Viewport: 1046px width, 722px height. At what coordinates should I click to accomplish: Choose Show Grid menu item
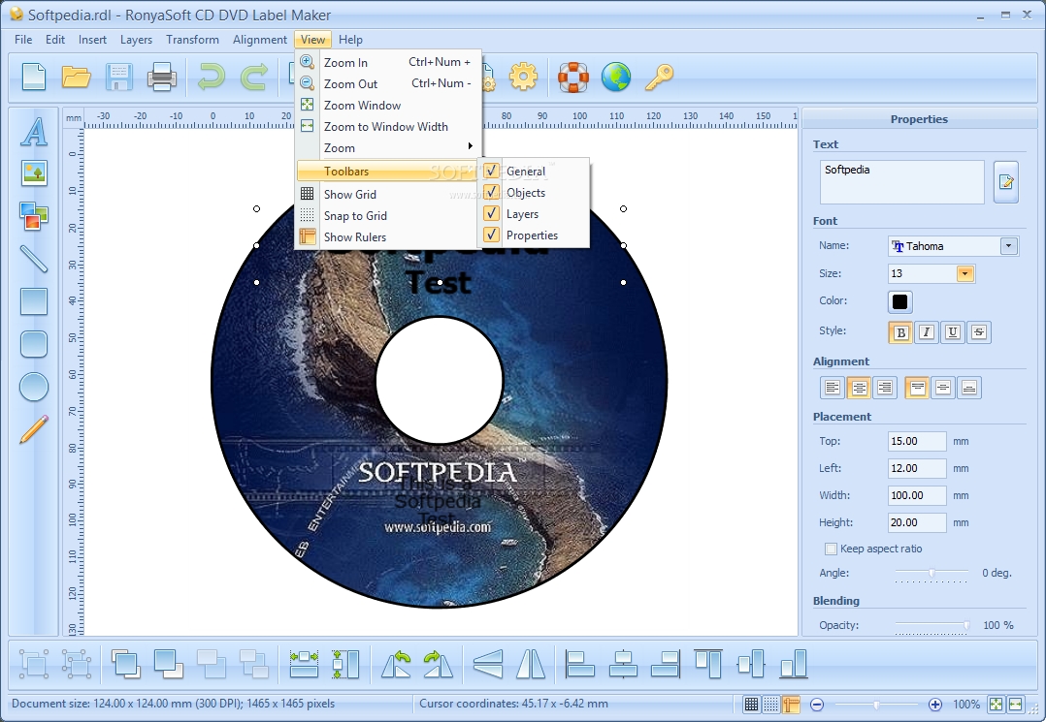click(387, 195)
